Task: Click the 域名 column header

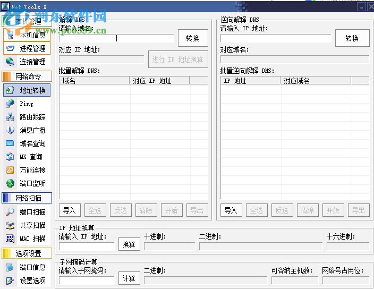Action: point(94,81)
